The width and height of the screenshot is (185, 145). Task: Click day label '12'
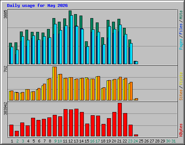pos(70,141)
